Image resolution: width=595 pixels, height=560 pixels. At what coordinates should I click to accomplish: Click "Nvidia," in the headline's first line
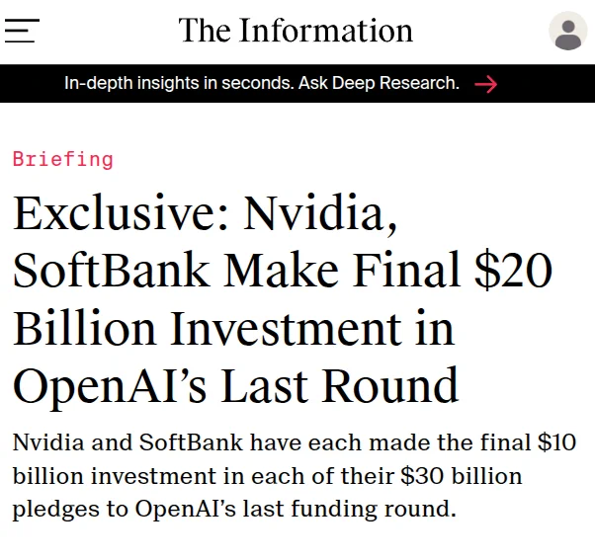[320, 212]
